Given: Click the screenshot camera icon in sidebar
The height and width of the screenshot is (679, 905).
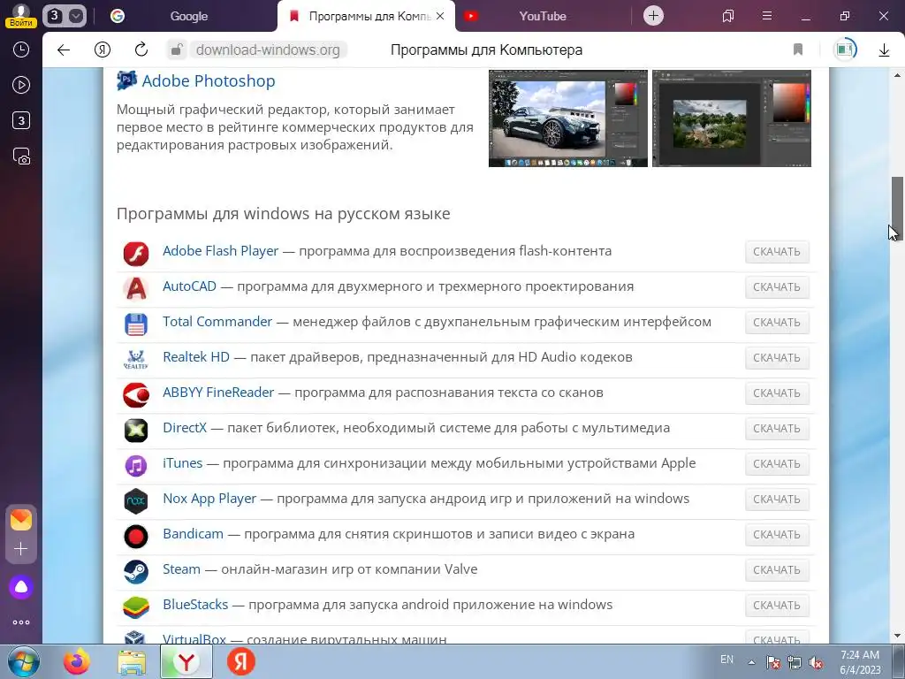Looking at the screenshot, I should (x=21, y=156).
